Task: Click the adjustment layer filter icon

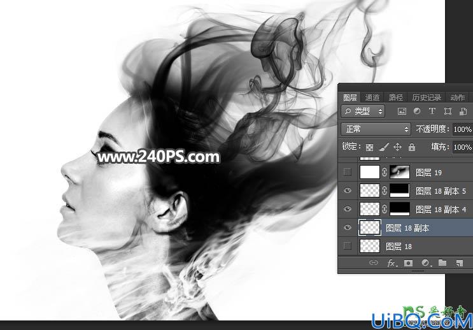Action: point(417,111)
